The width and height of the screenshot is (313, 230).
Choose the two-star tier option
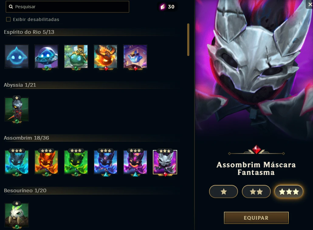tap(256, 192)
